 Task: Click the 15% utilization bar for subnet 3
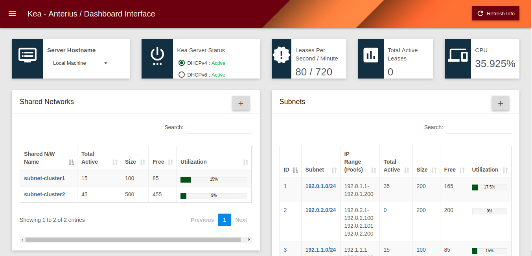point(490,251)
